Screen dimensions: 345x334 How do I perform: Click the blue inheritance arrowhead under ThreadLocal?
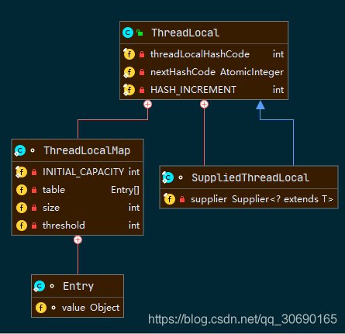click(x=260, y=105)
